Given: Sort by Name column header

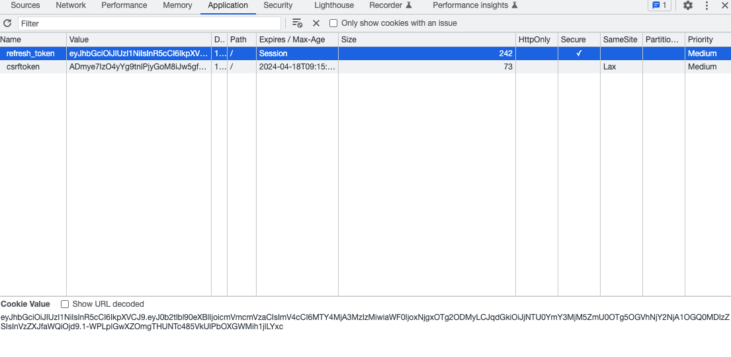Looking at the screenshot, I should (x=33, y=40).
